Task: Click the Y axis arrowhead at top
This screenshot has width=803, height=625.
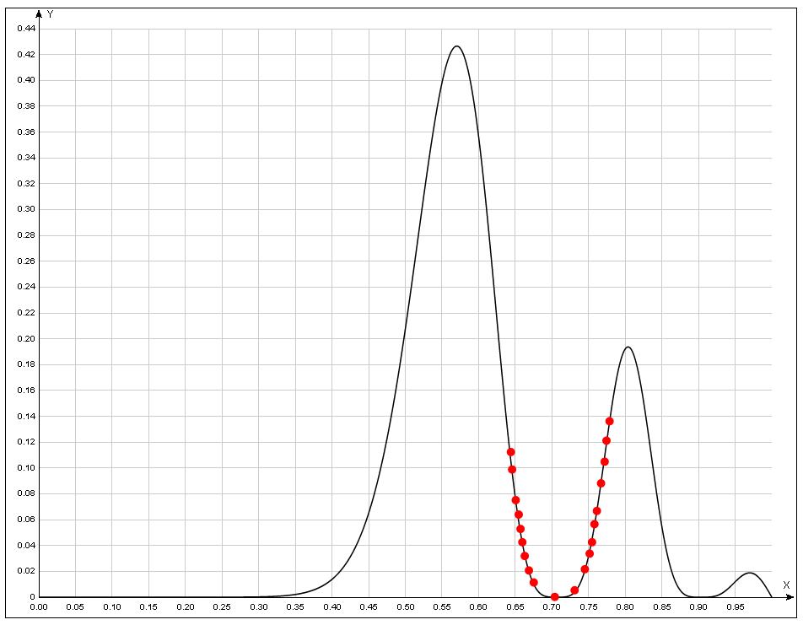Action: (39, 13)
